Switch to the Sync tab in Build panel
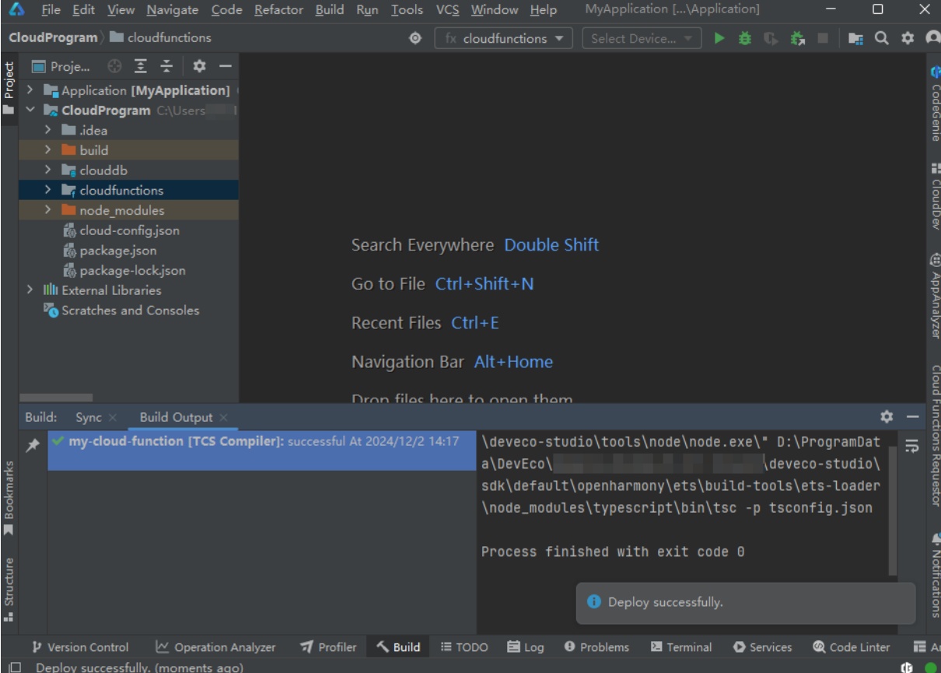 click(x=89, y=417)
